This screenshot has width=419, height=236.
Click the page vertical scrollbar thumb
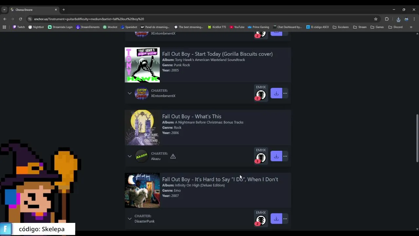pyautogui.click(x=417, y=138)
